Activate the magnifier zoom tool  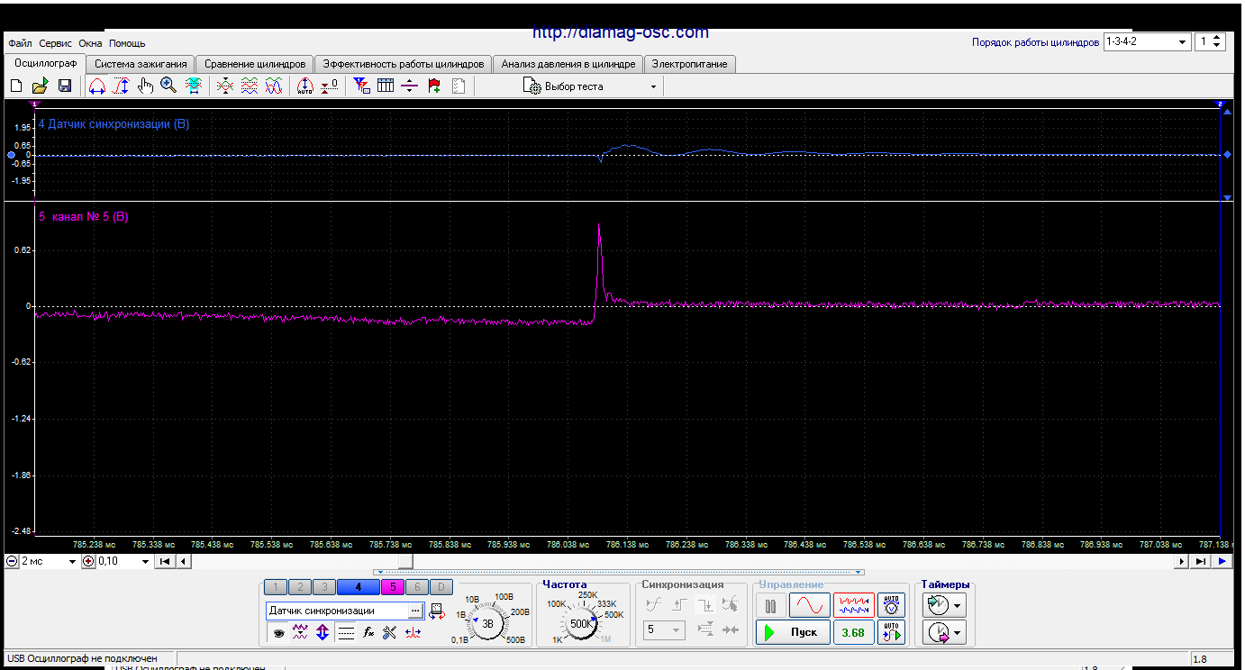[x=168, y=86]
